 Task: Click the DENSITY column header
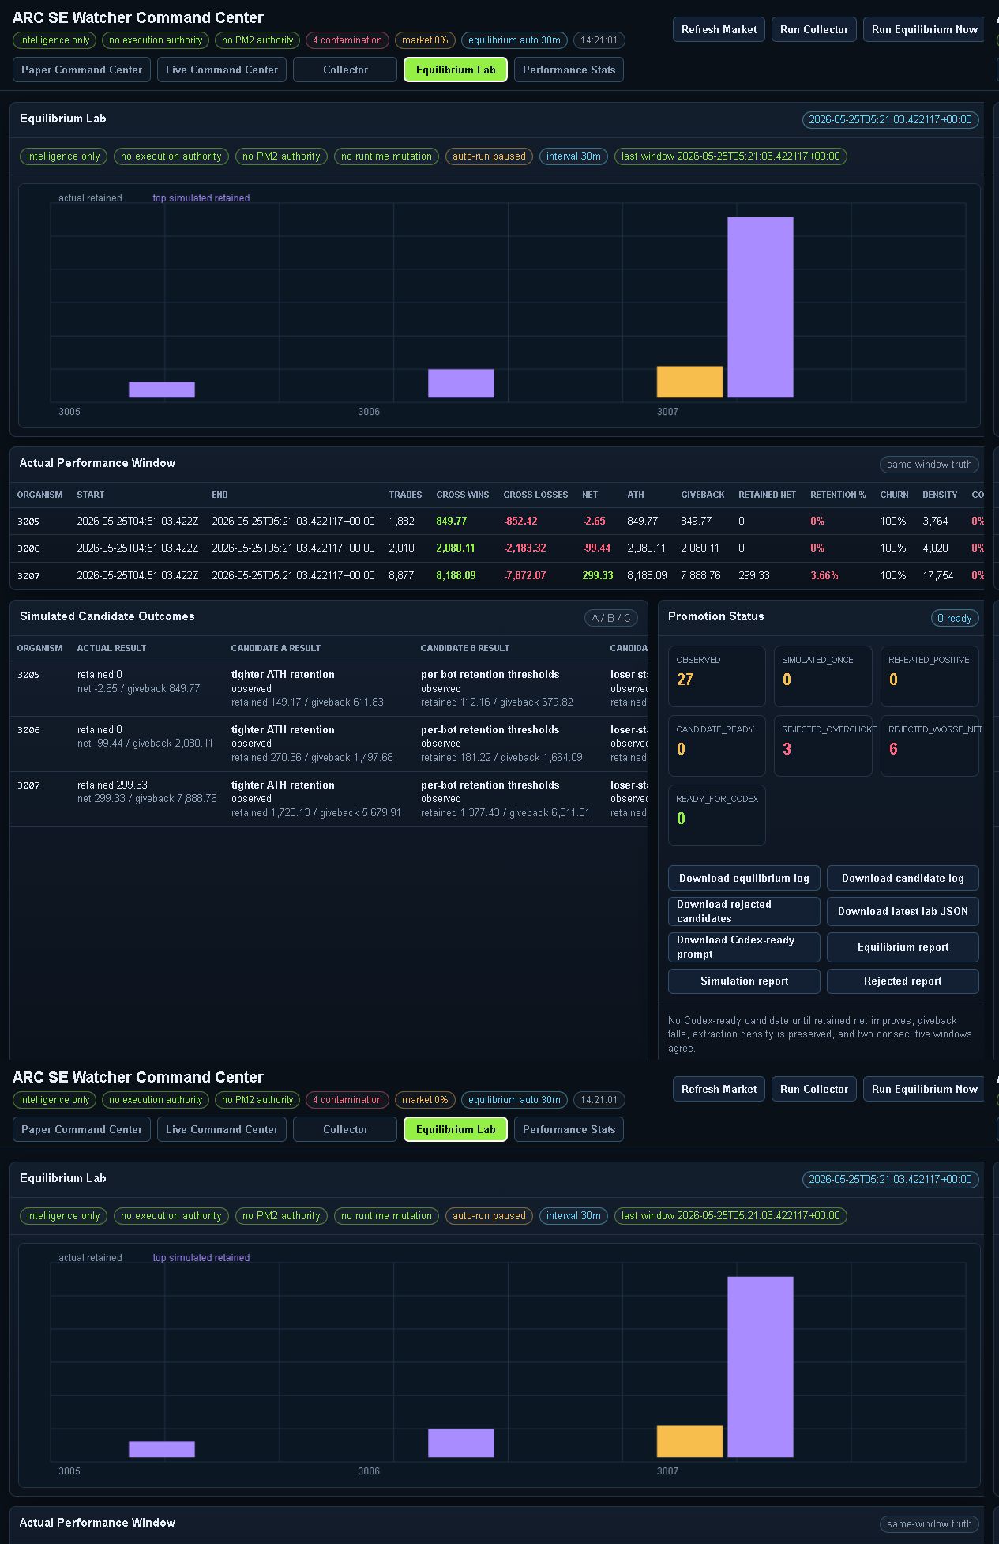click(x=940, y=495)
